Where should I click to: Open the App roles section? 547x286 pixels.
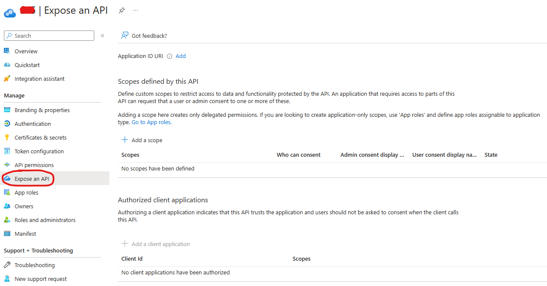27,192
